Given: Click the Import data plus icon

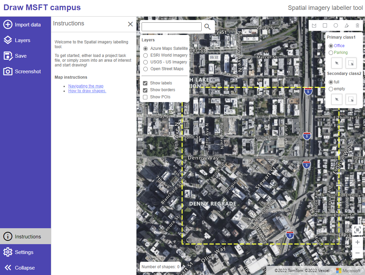Looking at the screenshot, I should tap(8, 24).
